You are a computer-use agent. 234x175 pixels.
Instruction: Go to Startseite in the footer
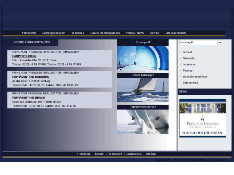click(85, 154)
